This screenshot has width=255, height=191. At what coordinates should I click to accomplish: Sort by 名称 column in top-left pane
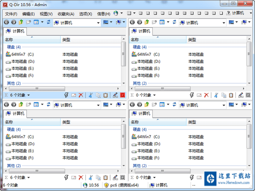(32, 39)
